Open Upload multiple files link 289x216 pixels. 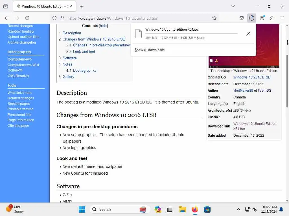coord(23,37)
